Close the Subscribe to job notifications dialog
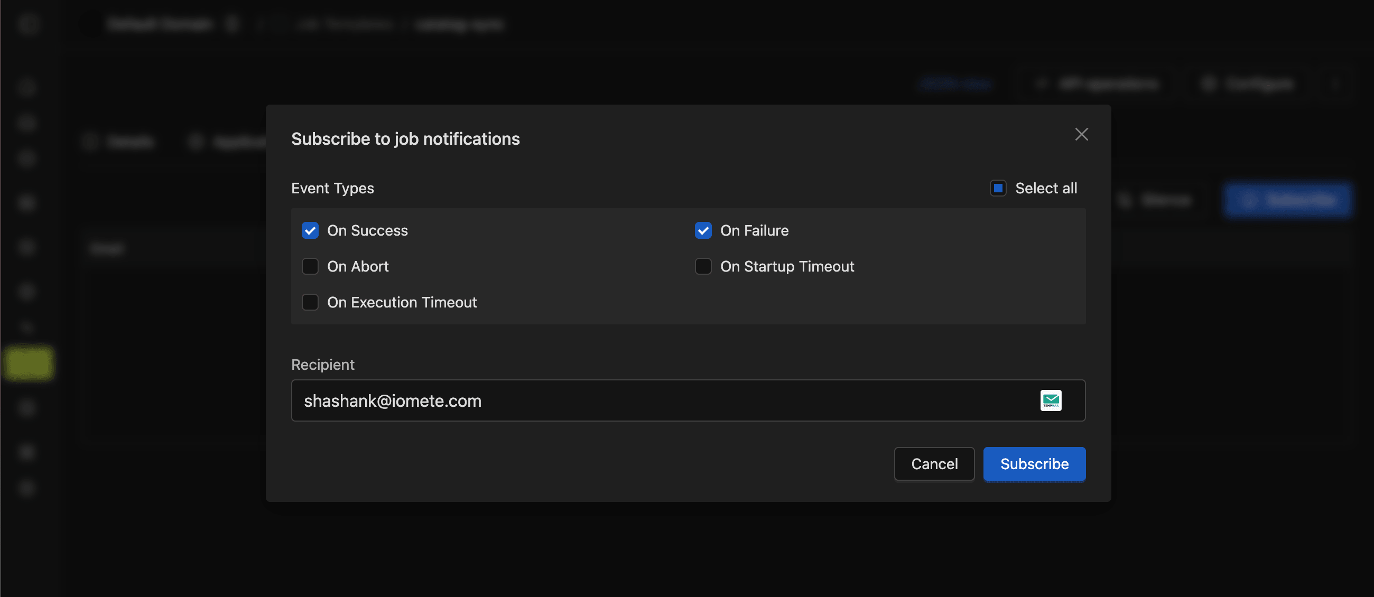 (1081, 134)
